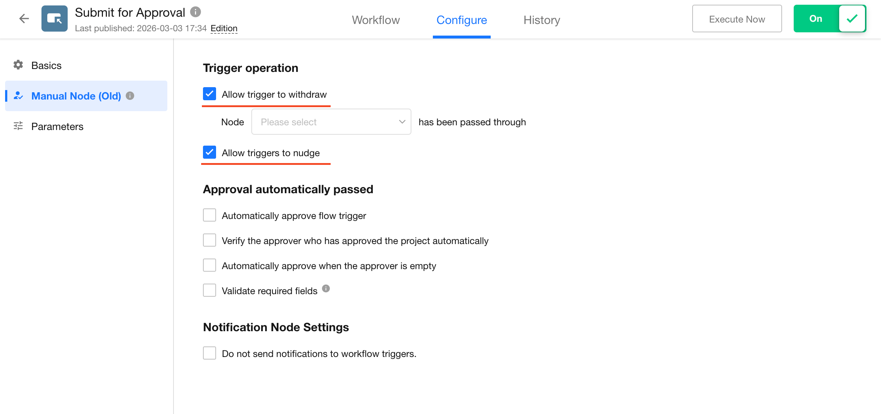Click the Manual Node person icon
Image resolution: width=881 pixels, height=414 pixels.
point(18,96)
